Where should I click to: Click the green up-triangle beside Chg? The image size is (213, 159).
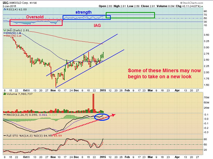point(202,6)
